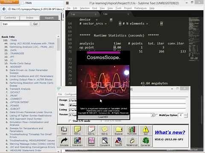Open the .TRAN result ranked 100
Viewport: 205px width, 153px height.
click(13, 40)
